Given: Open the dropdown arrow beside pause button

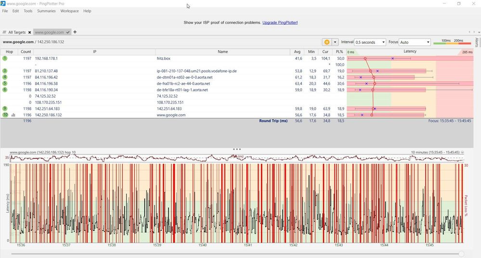Looking at the screenshot, I should click(x=335, y=42).
